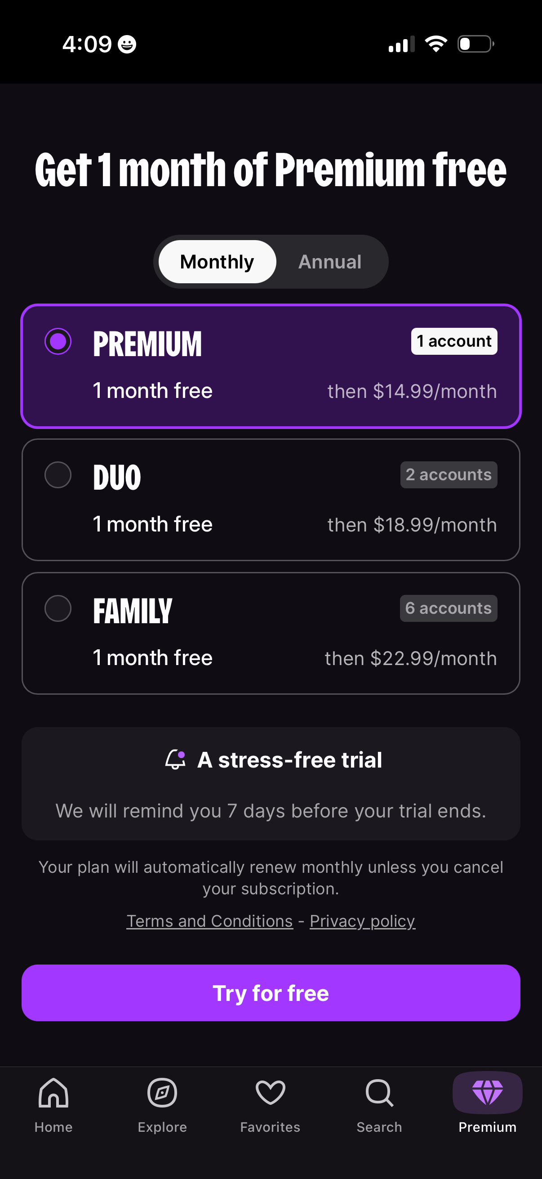Select the Duo plan radio button

point(58,475)
